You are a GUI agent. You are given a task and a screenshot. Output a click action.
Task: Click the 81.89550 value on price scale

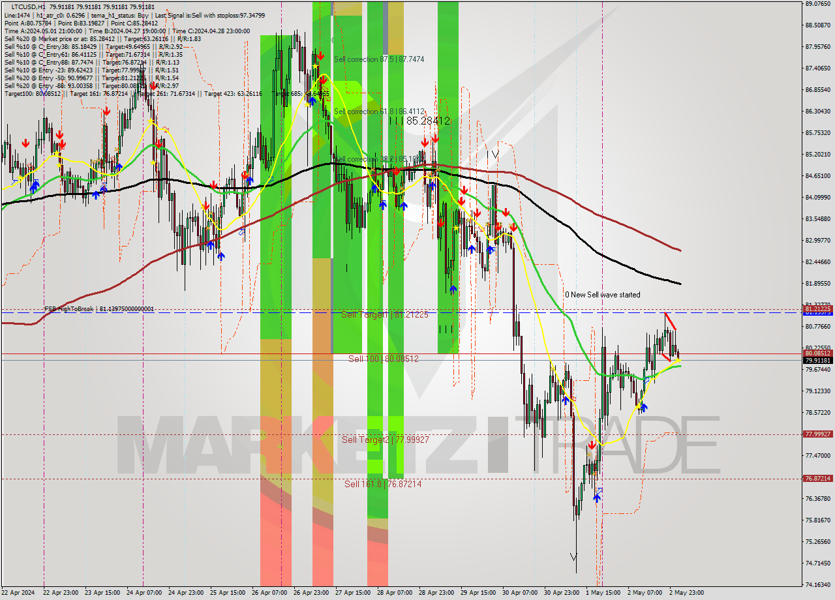click(x=818, y=284)
